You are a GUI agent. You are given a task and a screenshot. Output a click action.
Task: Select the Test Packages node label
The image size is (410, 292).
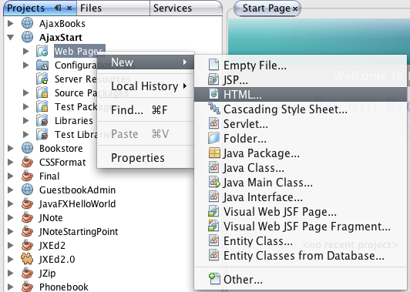(x=84, y=106)
